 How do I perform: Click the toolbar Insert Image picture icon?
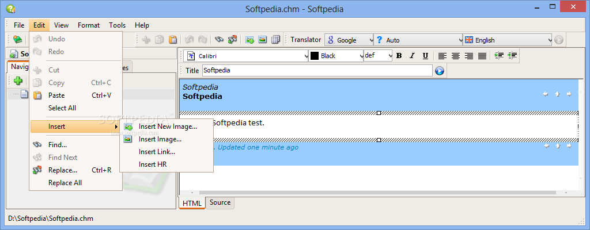click(x=262, y=40)
